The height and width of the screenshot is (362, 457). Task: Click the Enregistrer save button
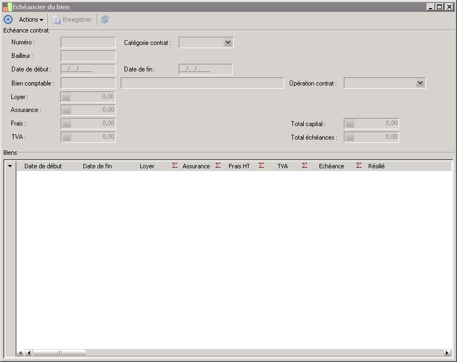tap(72, 19)
